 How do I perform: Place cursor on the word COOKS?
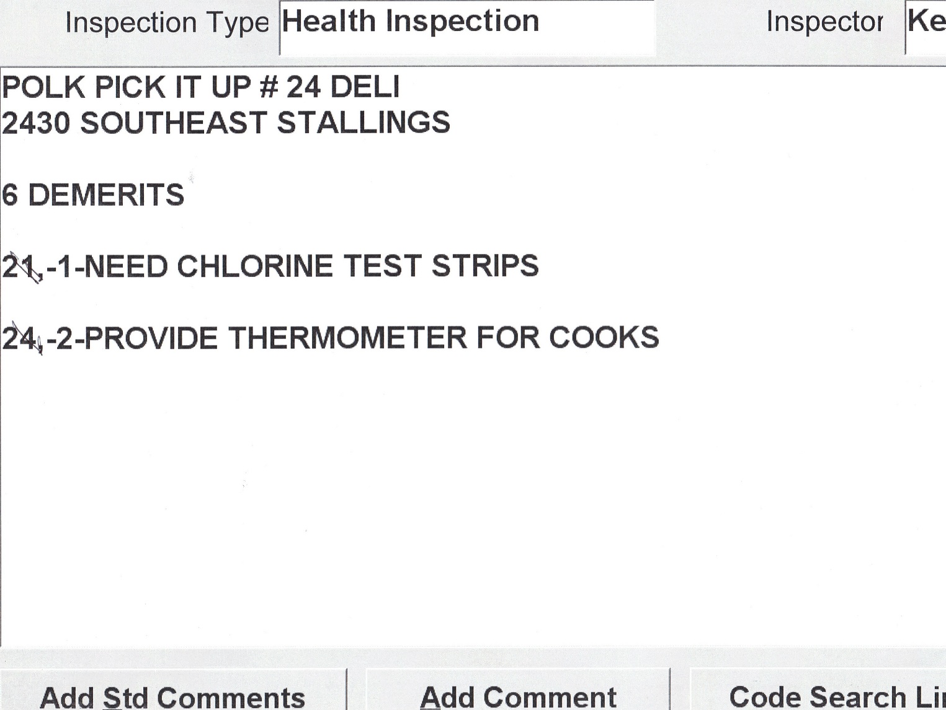pos(604,339)
